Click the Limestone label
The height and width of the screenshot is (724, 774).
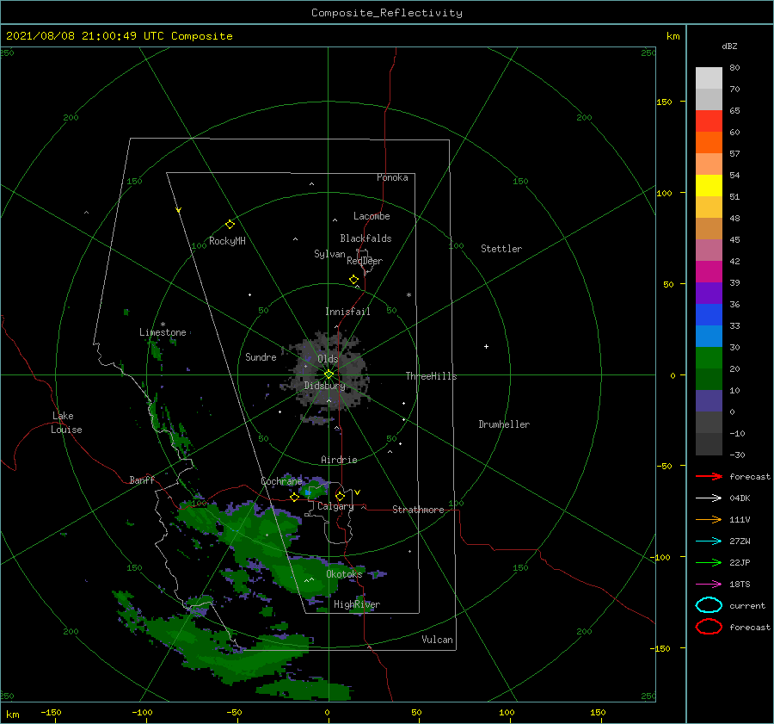tap(163, 332)
